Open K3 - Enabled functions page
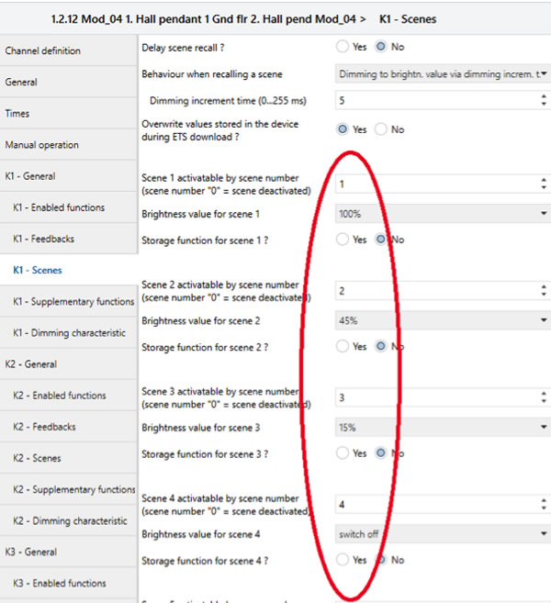The height and width of the screenshot is (603, 551). coord(69,584)
